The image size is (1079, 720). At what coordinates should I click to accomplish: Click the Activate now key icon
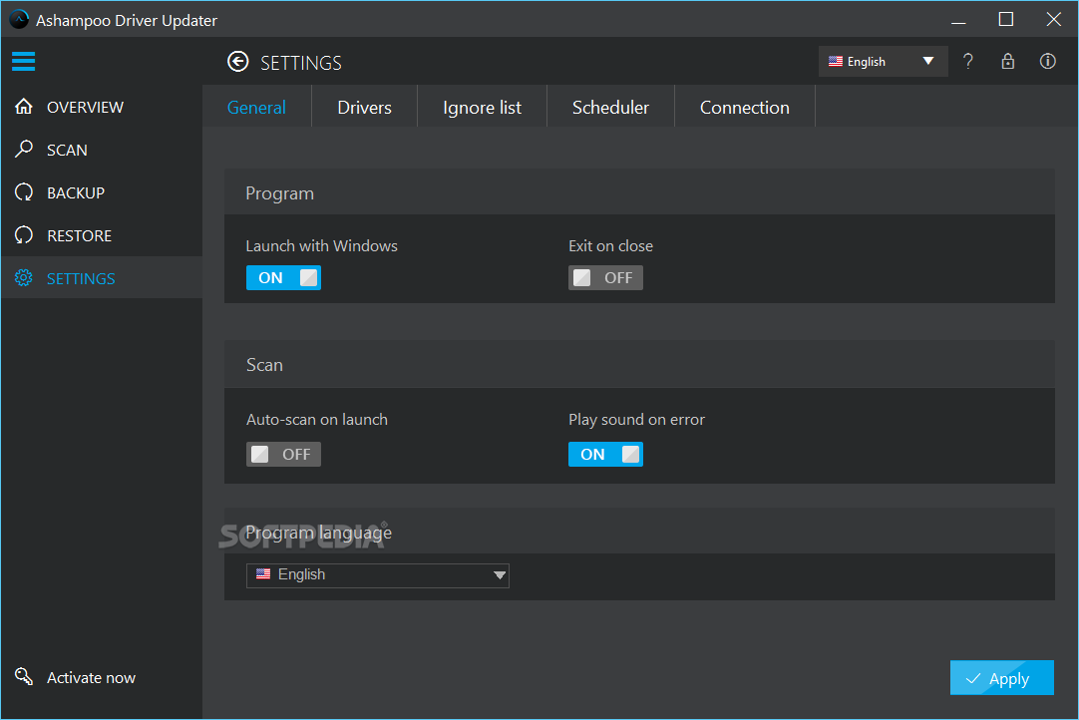(x=24, y=677)
